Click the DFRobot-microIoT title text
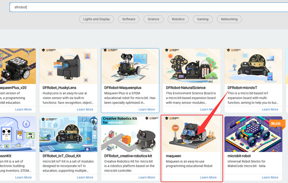The image size is (288, 183). click(x=242, y=88)
